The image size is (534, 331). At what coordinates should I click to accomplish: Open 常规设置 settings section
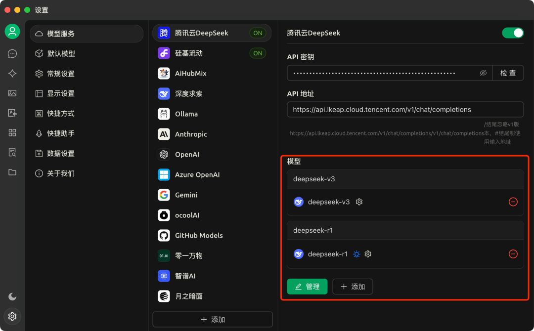pos(87,74)
